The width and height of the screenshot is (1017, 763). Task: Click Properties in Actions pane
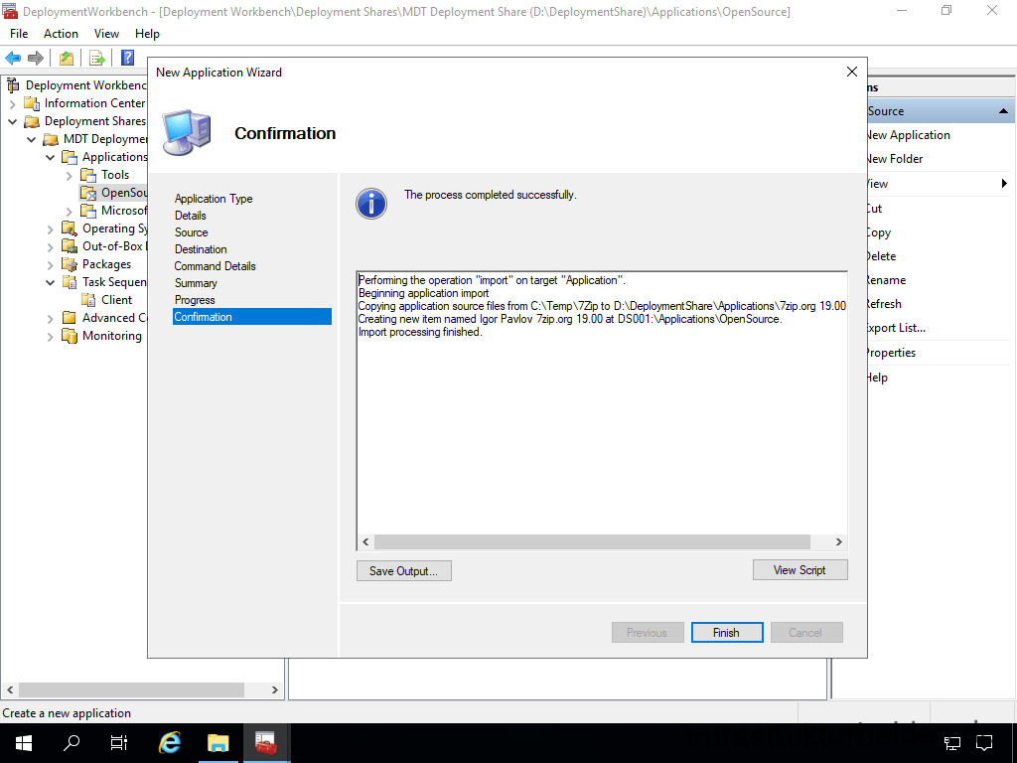click(x=892, y=353)
